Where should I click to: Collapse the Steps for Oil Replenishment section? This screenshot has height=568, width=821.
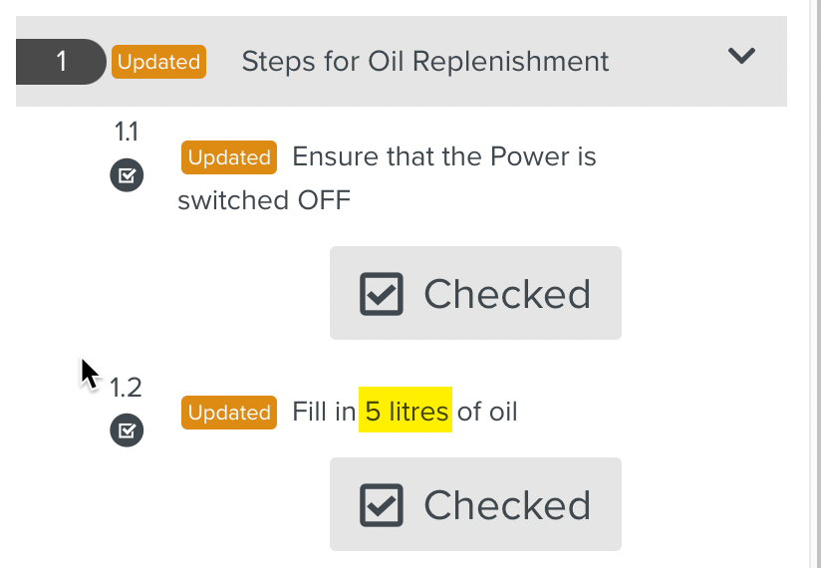point(742,57)
